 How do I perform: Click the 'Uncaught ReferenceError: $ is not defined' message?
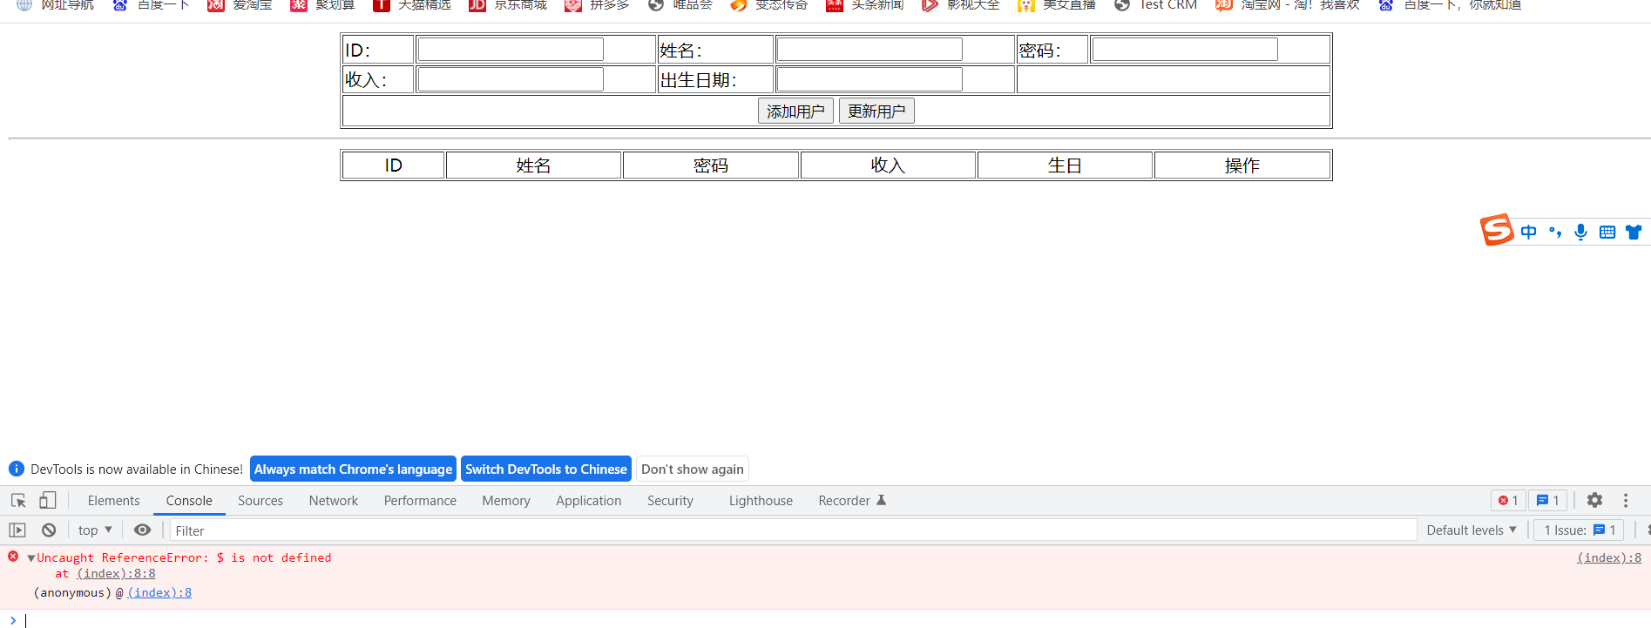coord(184,558)
